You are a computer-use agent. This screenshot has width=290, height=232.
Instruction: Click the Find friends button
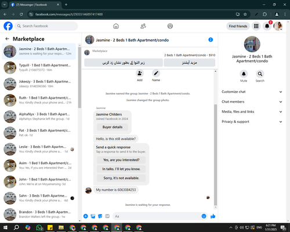click(238, 26)
